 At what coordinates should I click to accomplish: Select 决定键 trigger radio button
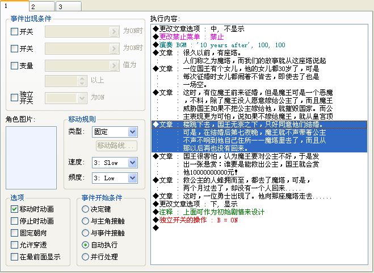85,209
